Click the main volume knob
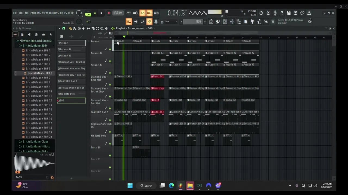The height and width of the screenshot is (195, 348). click(79, 13)
